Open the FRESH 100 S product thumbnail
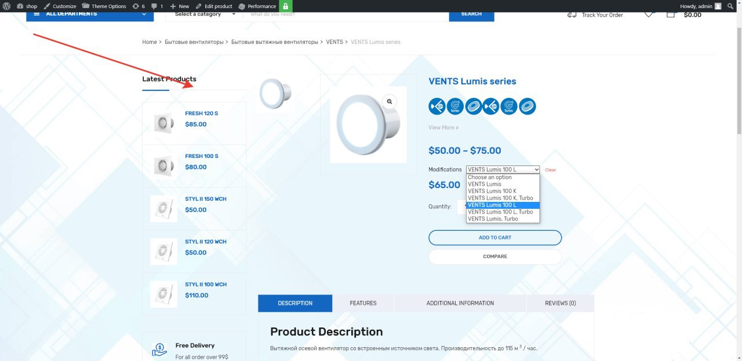 coord(163,166)
